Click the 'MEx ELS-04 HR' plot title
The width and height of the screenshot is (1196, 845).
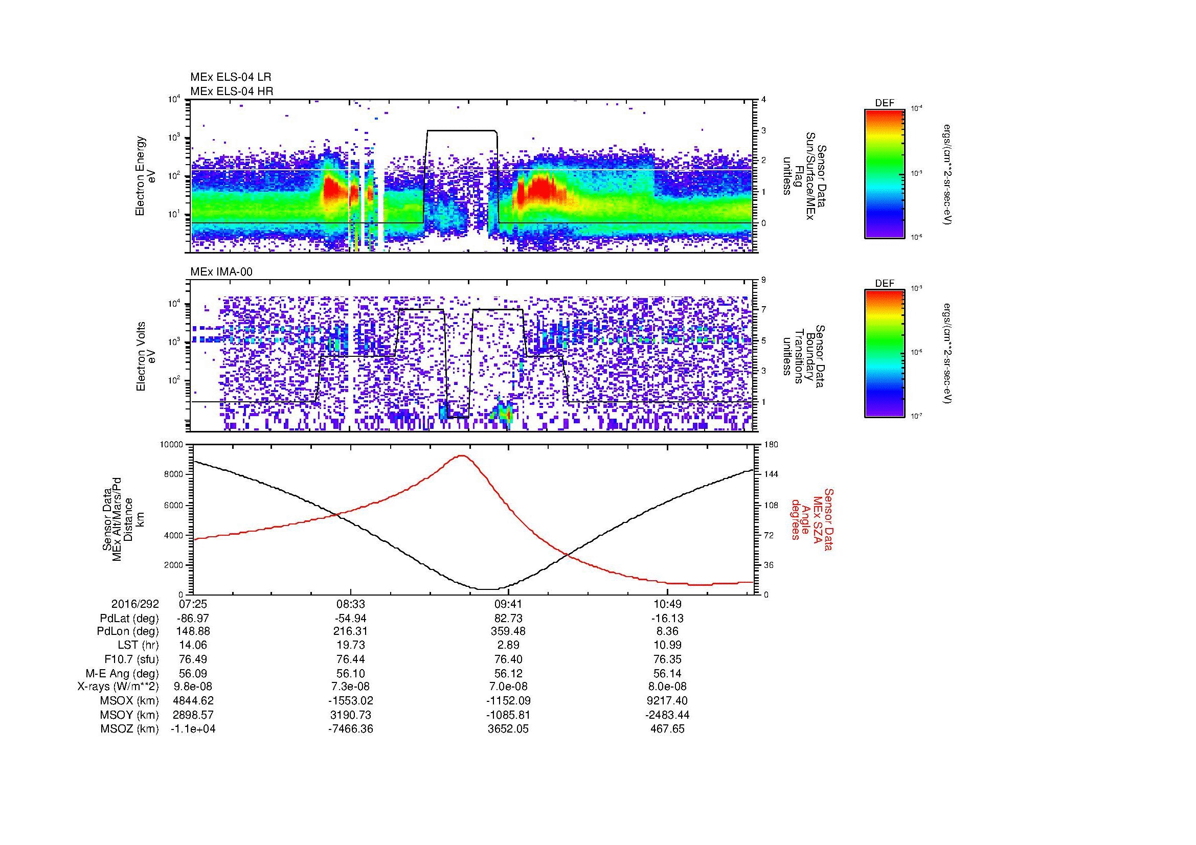(x=231, y=91)
